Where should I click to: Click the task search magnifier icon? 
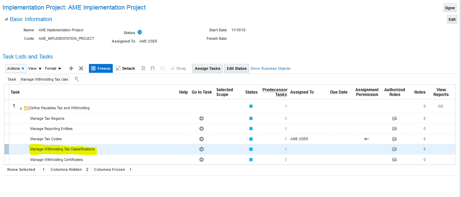point(77,79)
